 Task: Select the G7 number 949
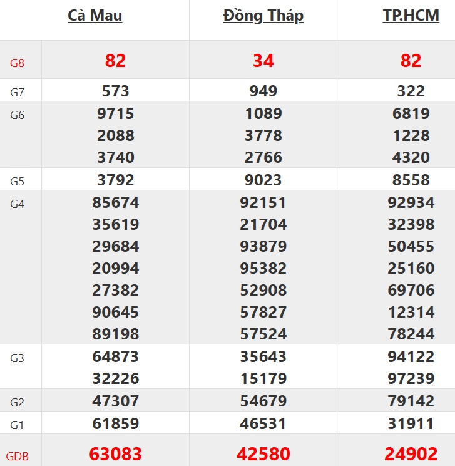263,91
